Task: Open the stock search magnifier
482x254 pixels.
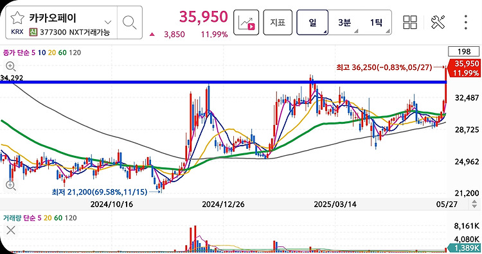Action: coord(129,22)
